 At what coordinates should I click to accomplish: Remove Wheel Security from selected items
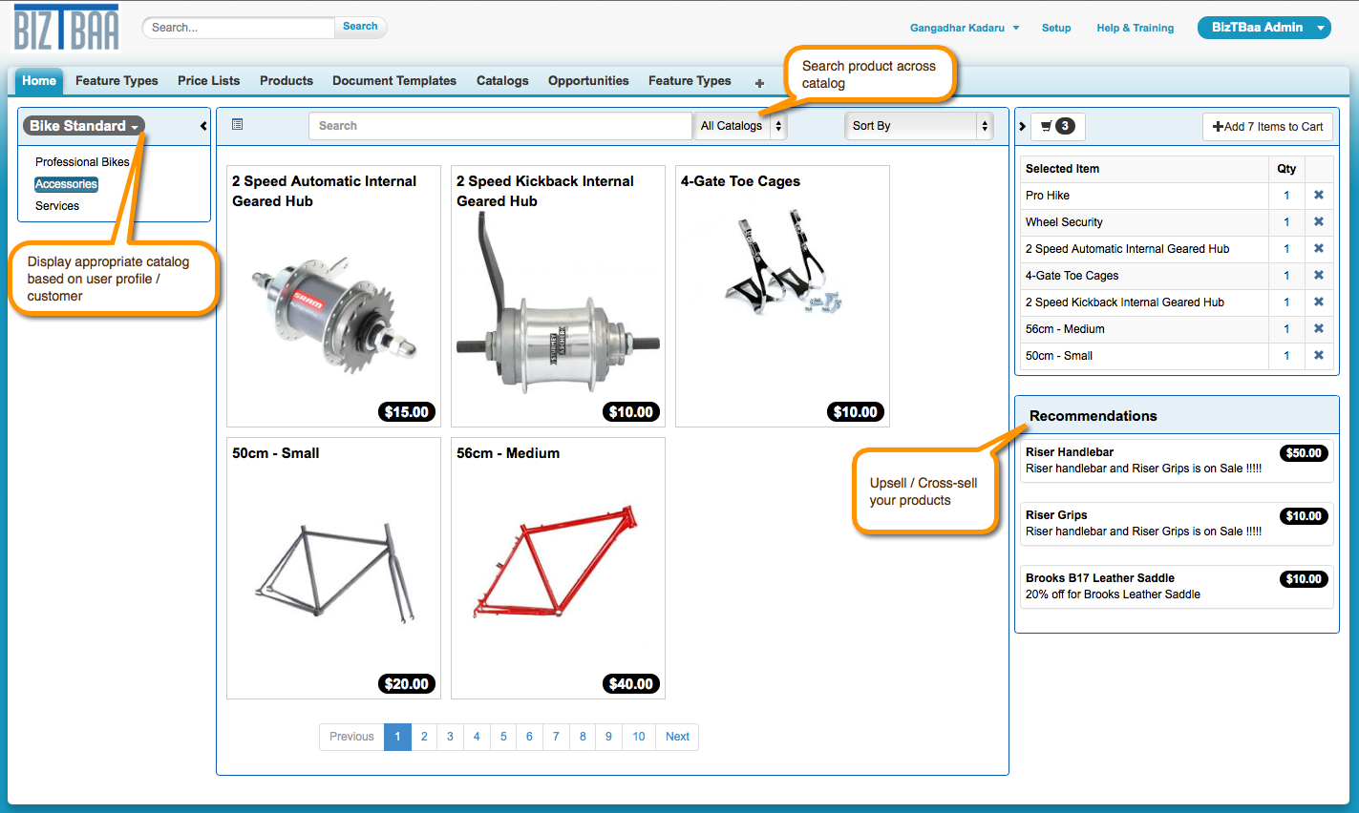coord(1318,221)
